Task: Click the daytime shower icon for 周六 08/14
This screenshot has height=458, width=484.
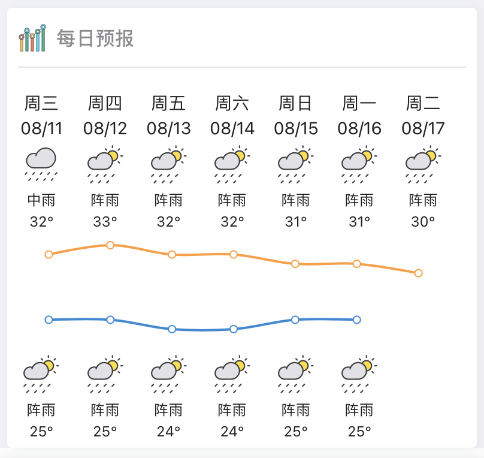Action: 232,164
